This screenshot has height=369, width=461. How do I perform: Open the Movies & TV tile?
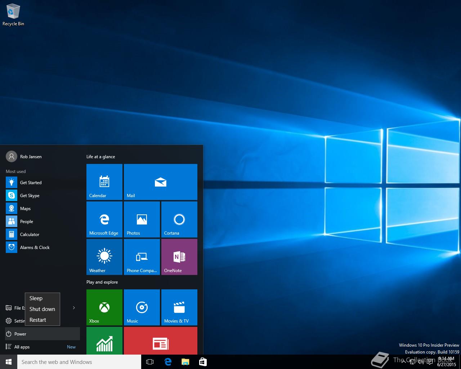click(x=179, y=307)
